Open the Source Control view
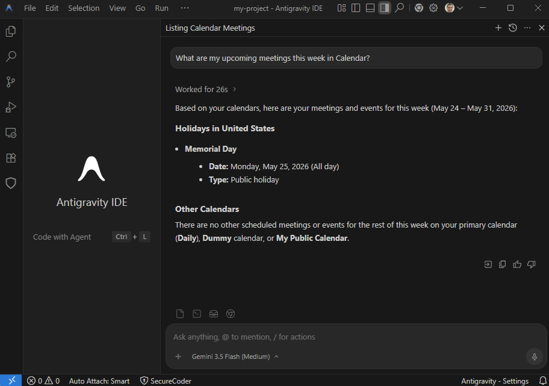The image size is (549, 386). click(11, 82)
